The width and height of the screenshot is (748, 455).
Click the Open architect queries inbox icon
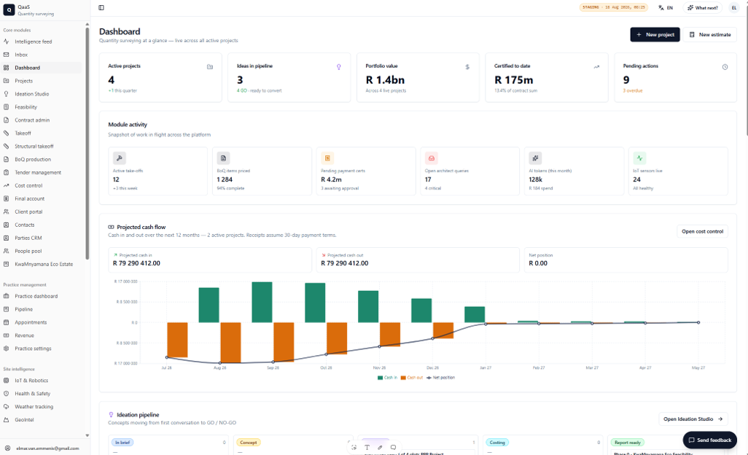click(432, 158)
